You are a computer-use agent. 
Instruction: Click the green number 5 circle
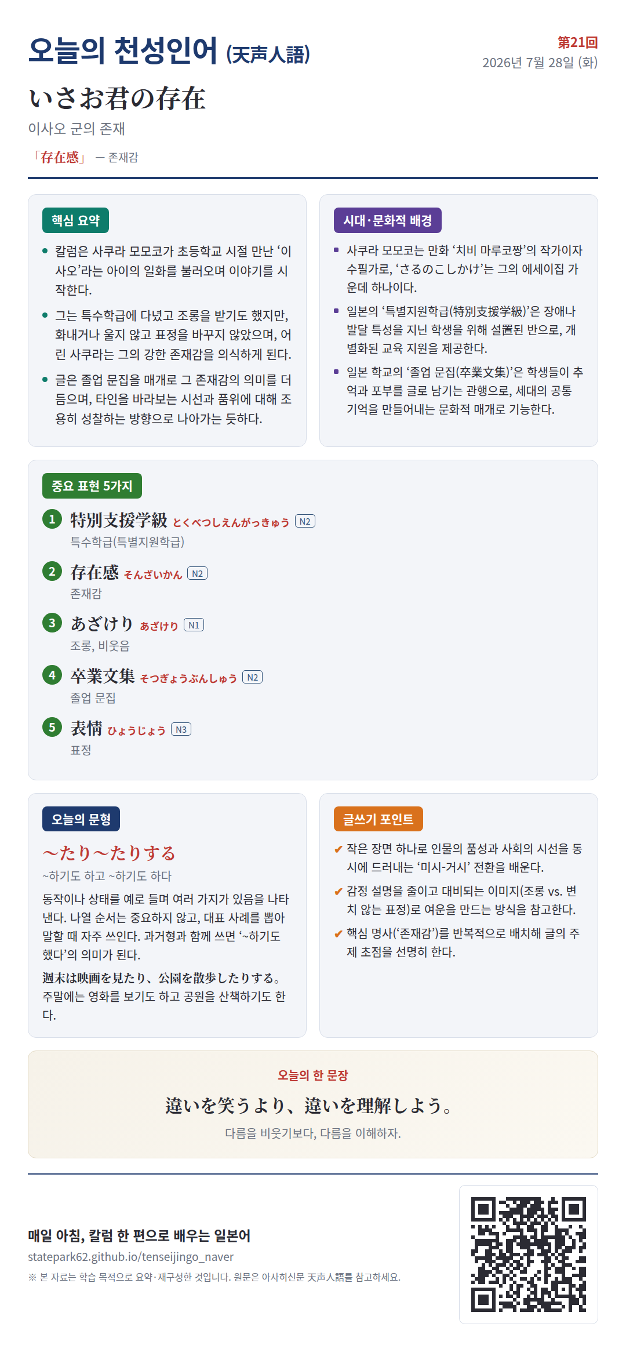tap(52, 727)
